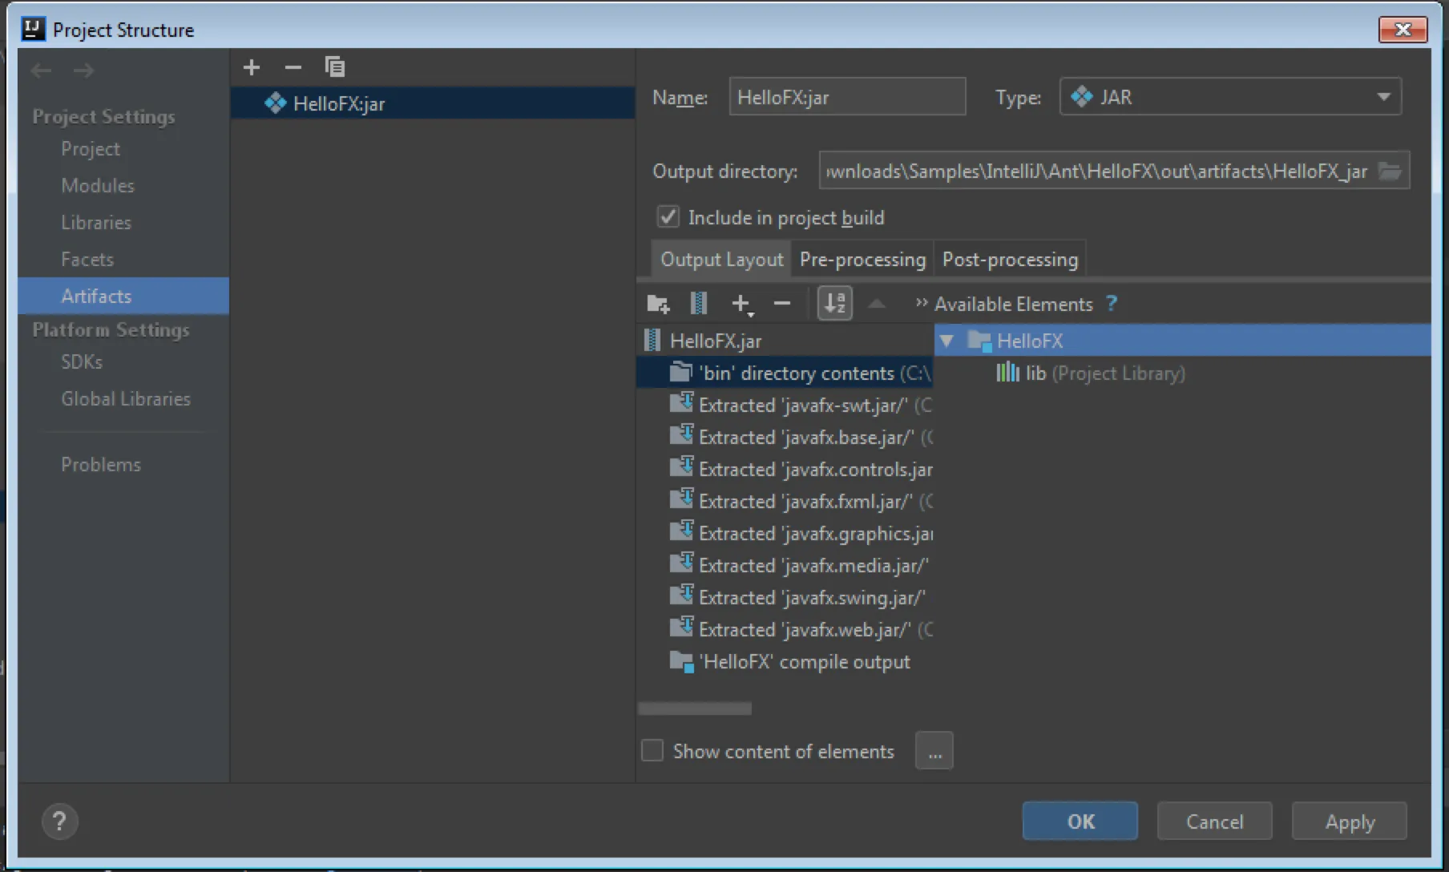Browse for output directory folder

coord(1390,171)
